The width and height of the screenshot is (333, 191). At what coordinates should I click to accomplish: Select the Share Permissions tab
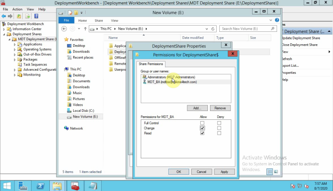click(150, 64)
